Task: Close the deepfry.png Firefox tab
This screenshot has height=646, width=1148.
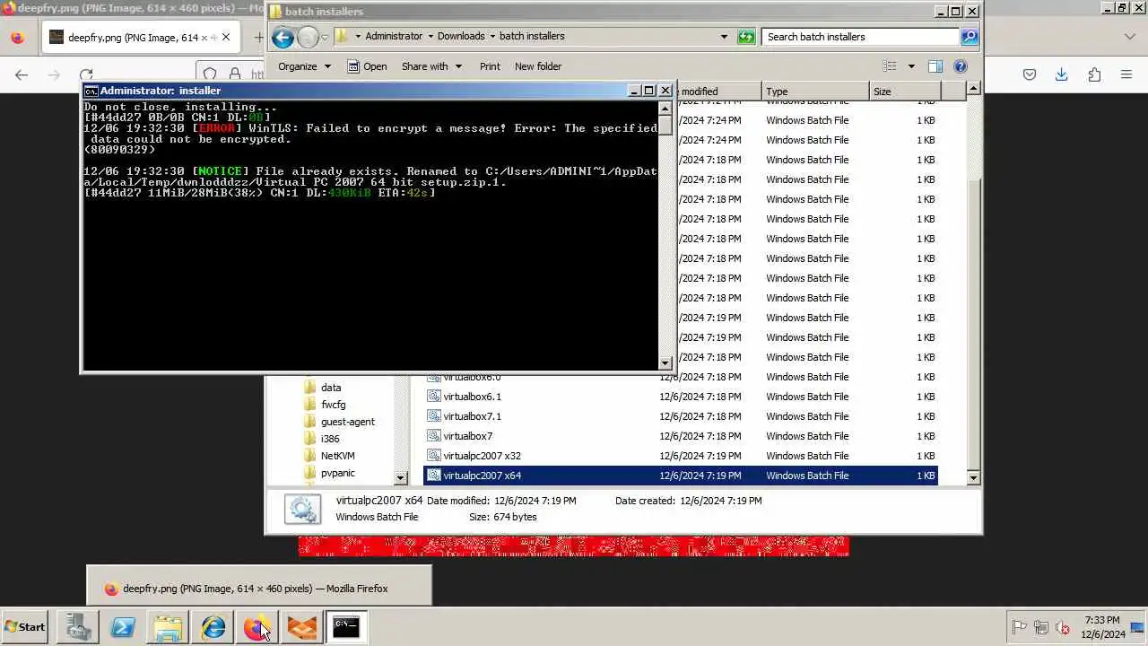Action: click(226, 38)
